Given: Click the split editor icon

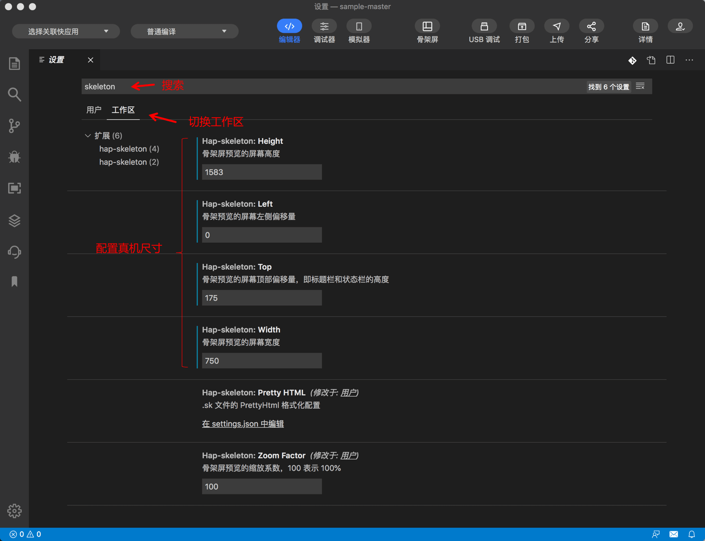Looking at the screenshot, I should click(670, 60).
